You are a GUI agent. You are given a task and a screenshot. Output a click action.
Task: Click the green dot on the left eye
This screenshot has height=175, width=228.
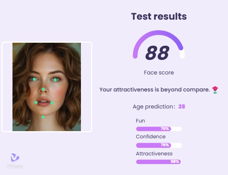click(x=34, y=79)
